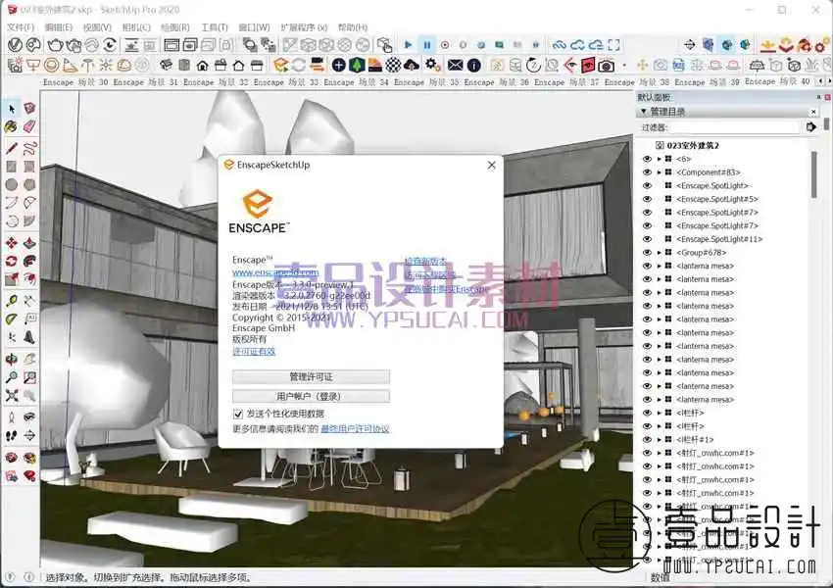Open the 相机(C) menu
The image size is (833, 588).
(136, 27)
